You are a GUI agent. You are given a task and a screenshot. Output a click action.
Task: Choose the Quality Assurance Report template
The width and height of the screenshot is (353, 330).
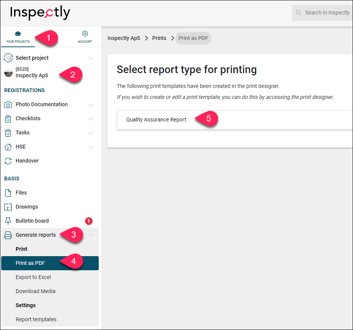coord(235,120)
